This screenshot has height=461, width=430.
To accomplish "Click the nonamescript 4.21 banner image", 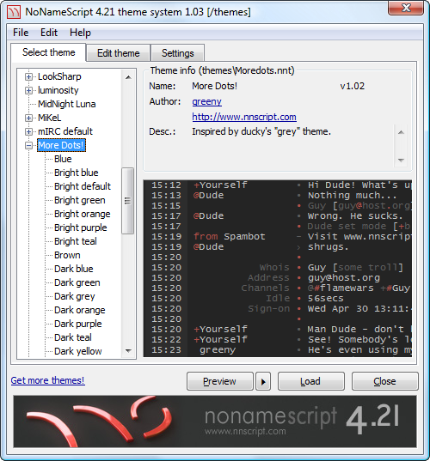I will point(215,422).
